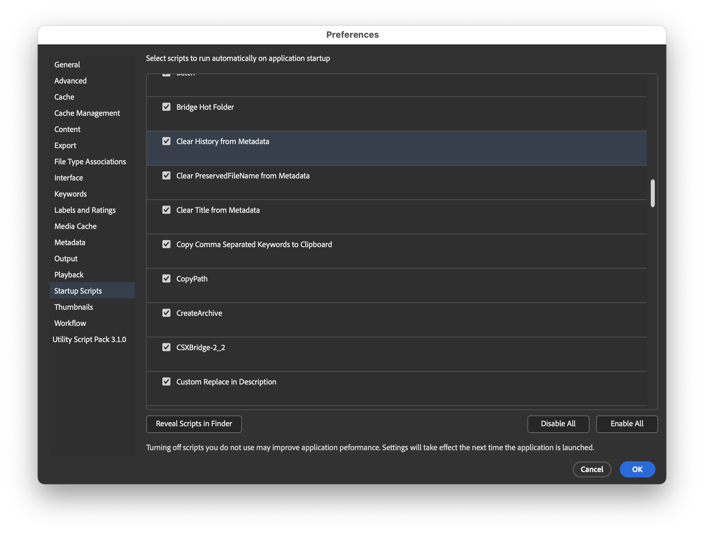704x534 pixels.
Task: Confirm changes with the OK button
Action: (x=637, y=469)
